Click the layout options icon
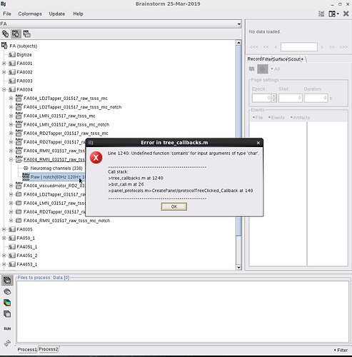Viewport: 352px width, 357px height. click(321, 14)
